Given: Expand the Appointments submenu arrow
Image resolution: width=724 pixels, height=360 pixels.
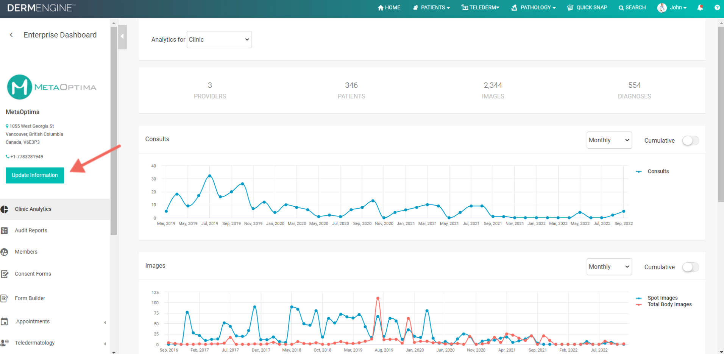Looking at the screenshot, I should 105,323.
